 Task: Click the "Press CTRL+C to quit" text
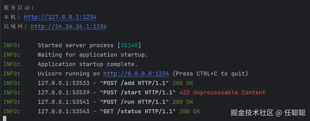coord(210,74)
